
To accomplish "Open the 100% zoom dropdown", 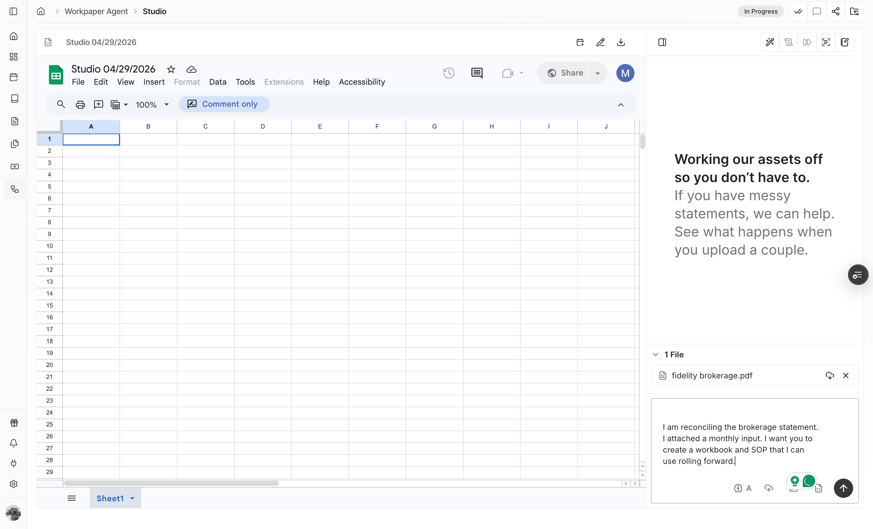I will click(152, 104).
